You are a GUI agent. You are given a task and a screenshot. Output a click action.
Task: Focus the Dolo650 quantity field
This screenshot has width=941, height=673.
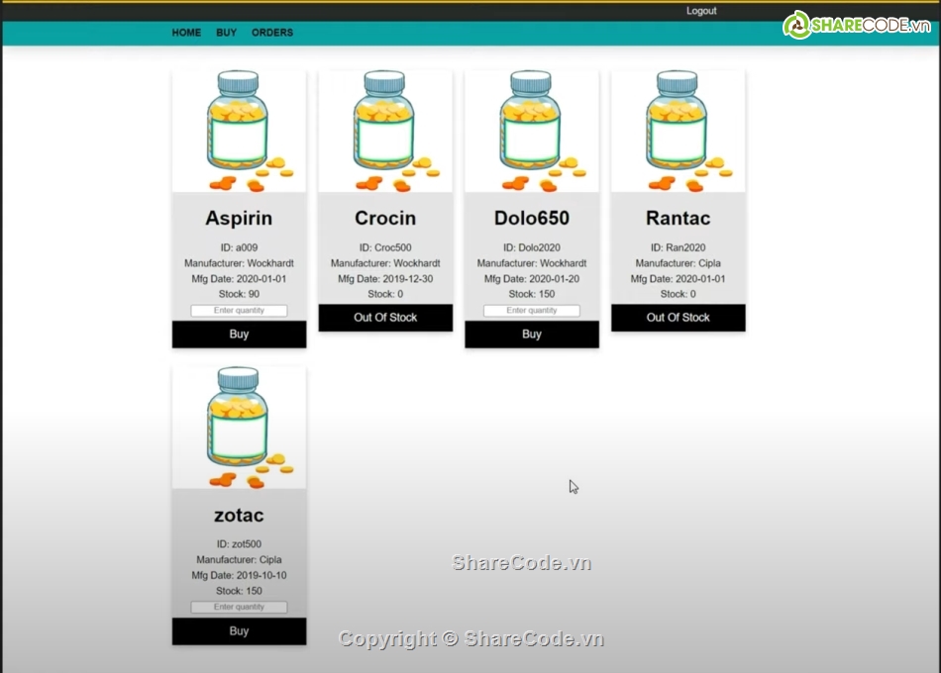tap(532, 311)
